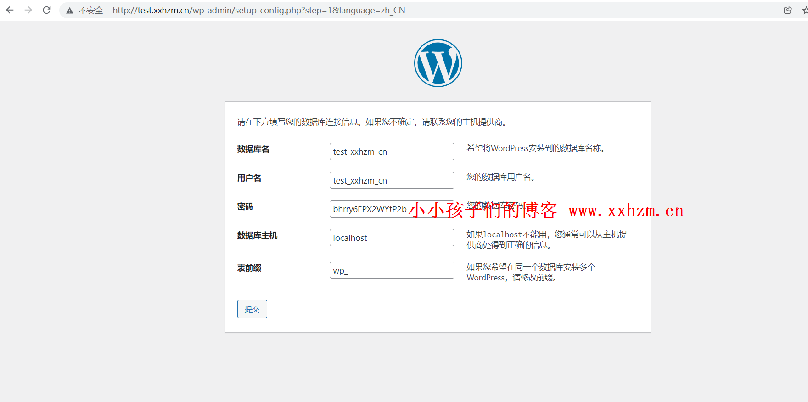The image size is (808, 402).
Task: Click the 表前缀 label
Action: pyautogui.click(x=249, y=268)
